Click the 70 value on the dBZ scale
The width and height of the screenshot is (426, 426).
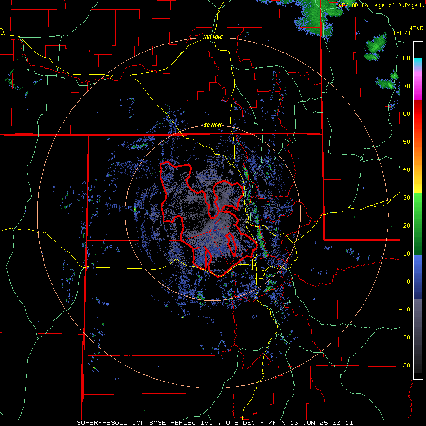407,86
